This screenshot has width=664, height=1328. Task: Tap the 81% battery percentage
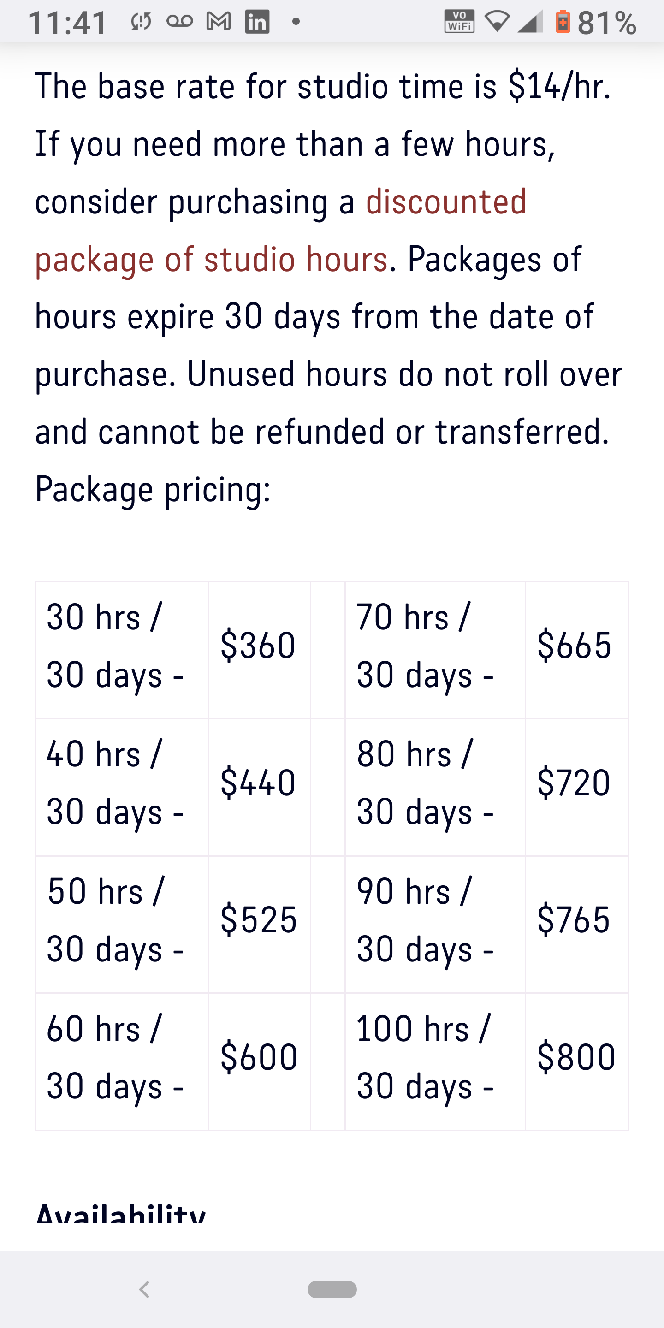tap(607, 23)
